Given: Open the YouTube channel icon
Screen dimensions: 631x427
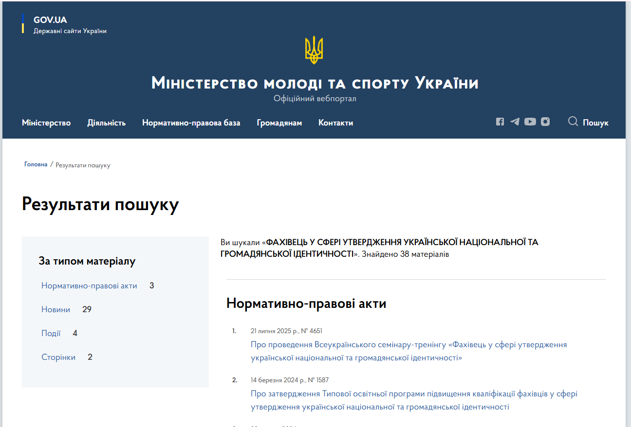Looking at the screenshot, I should [x=530, y=122].
